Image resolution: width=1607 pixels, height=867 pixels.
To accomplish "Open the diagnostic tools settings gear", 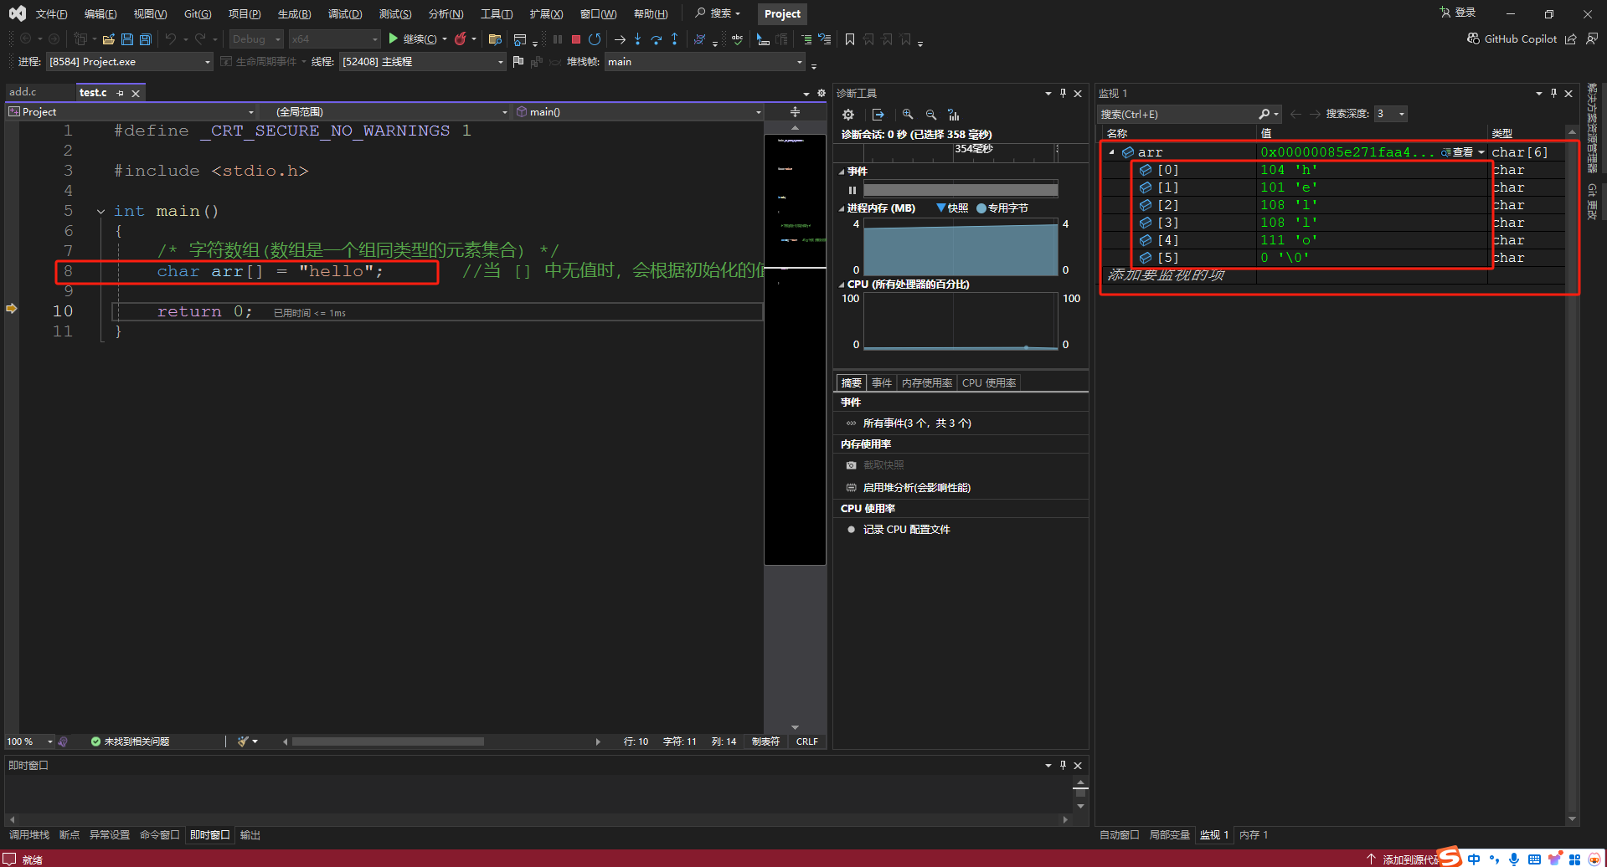I will [x=848, y=115].
